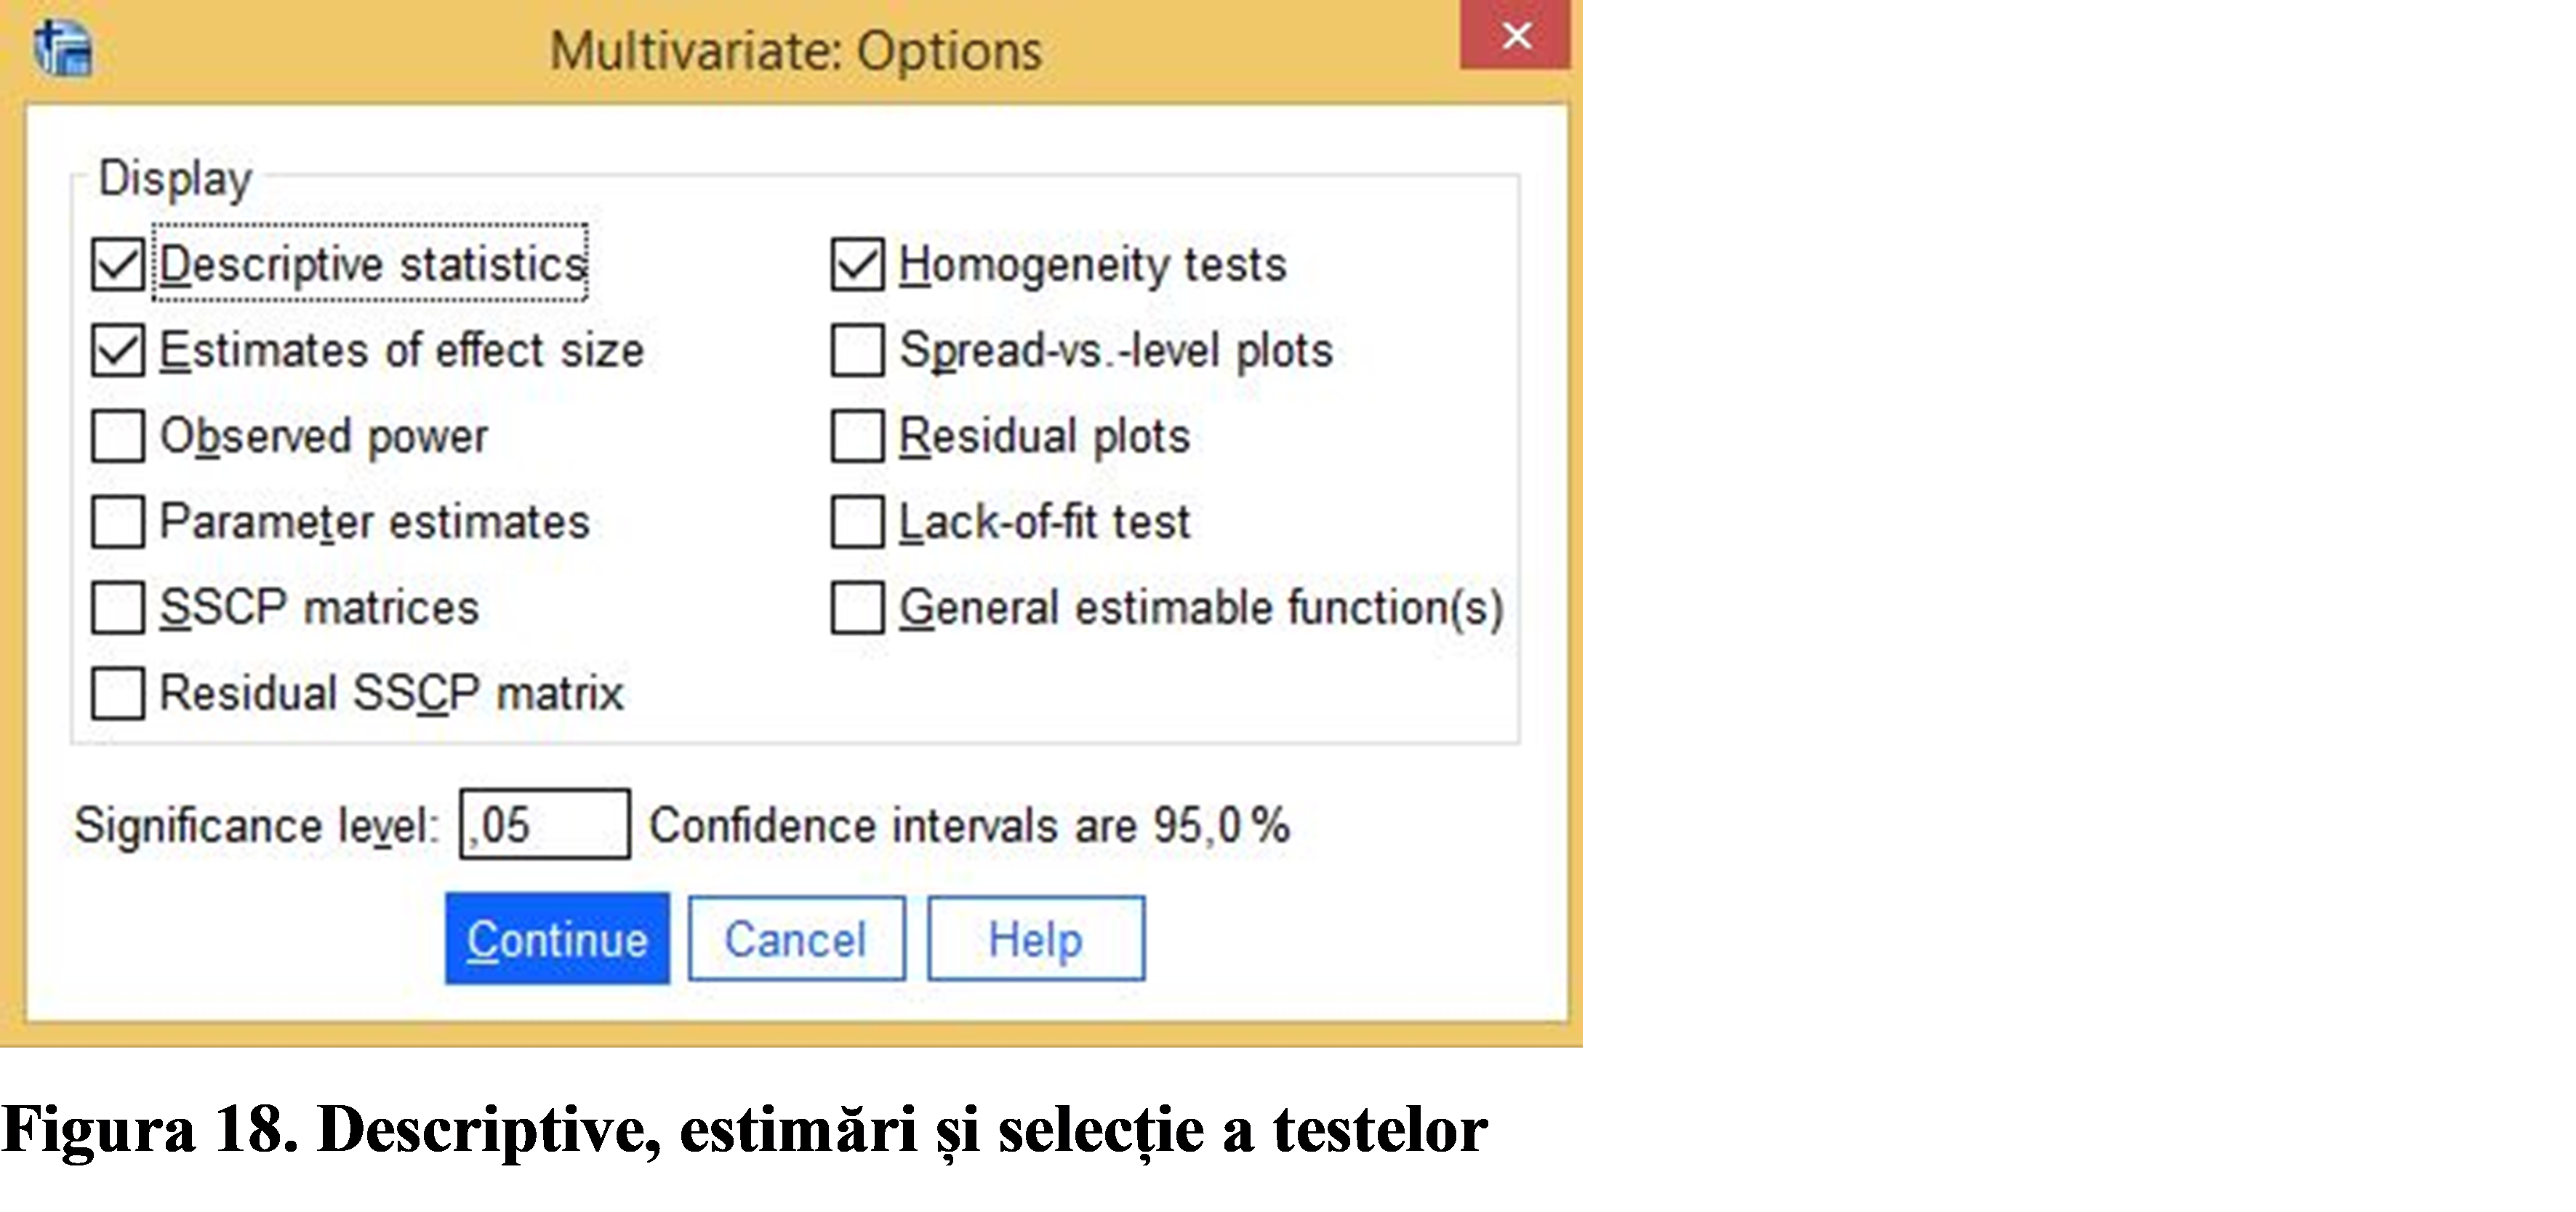Viewport: 2576px width, 1212px height.
Task: Uncheck Homogeneity tests checkbox
Action: click(x=858, y=264)
